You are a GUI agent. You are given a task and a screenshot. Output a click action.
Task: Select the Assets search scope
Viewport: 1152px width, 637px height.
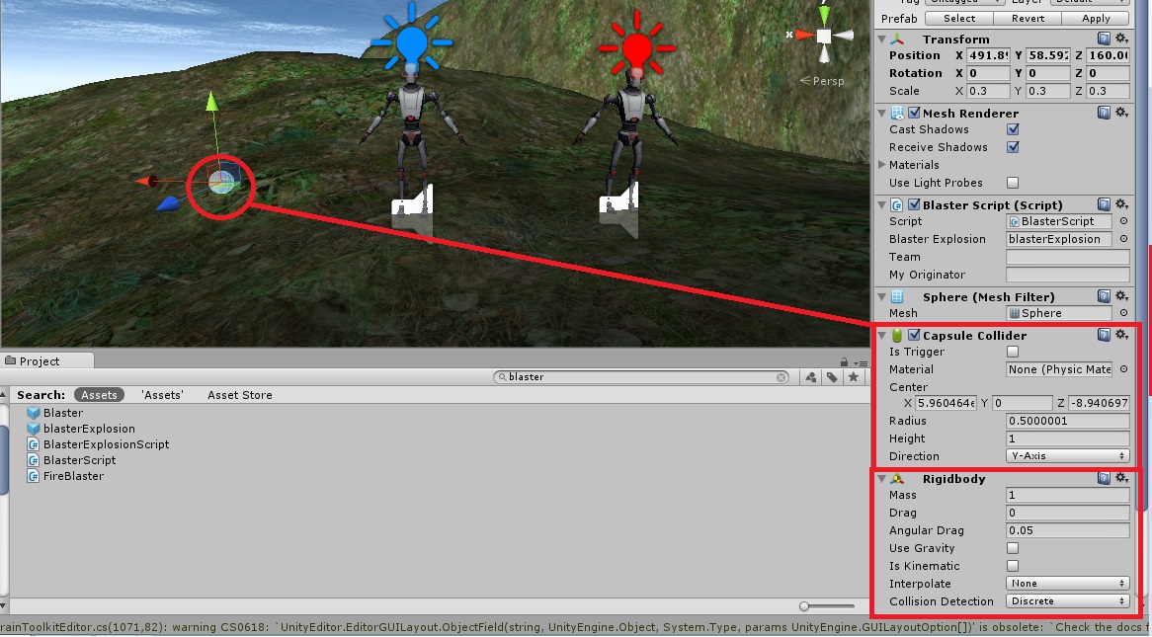pos(99,394)
